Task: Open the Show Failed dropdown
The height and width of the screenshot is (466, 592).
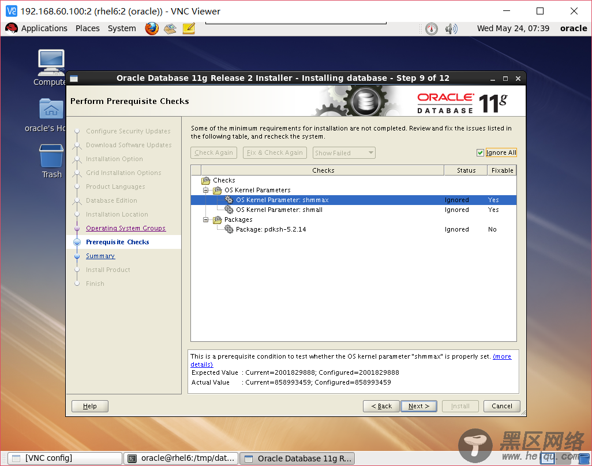Action: [x=344, y=152]
